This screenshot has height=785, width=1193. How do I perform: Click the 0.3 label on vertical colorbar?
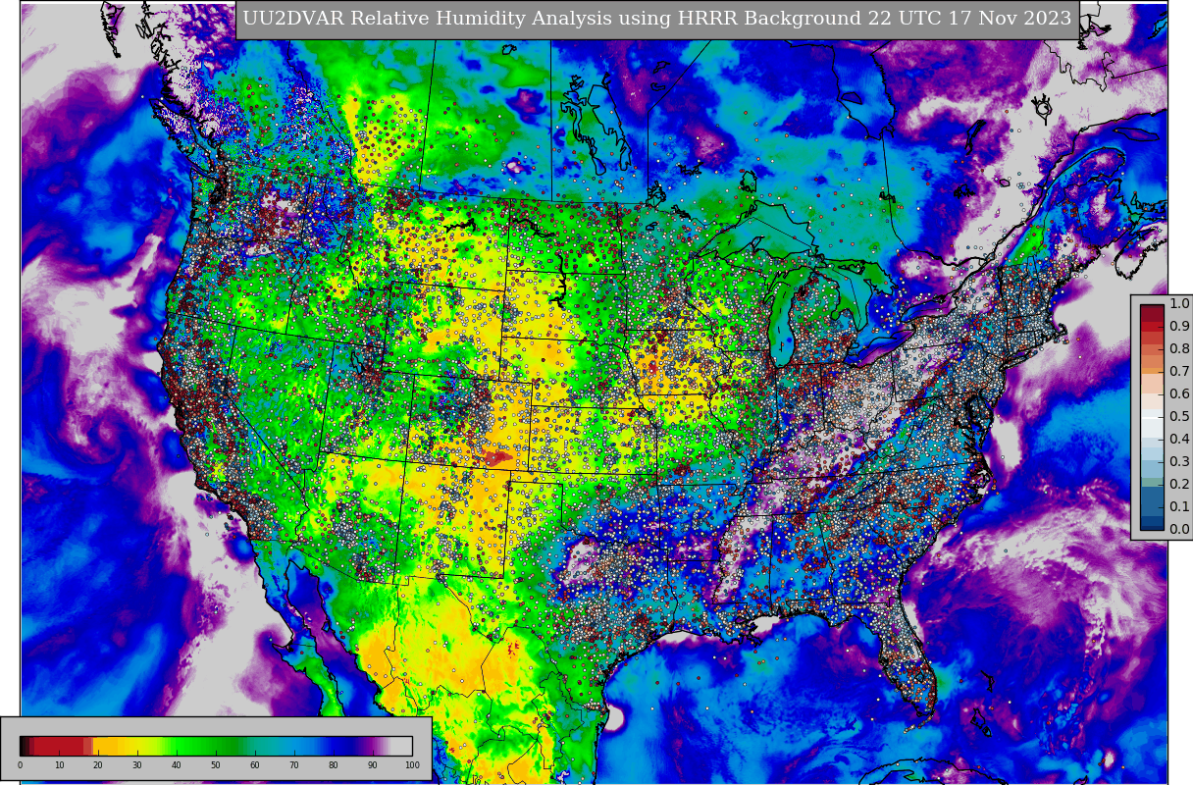(1179, 462)
